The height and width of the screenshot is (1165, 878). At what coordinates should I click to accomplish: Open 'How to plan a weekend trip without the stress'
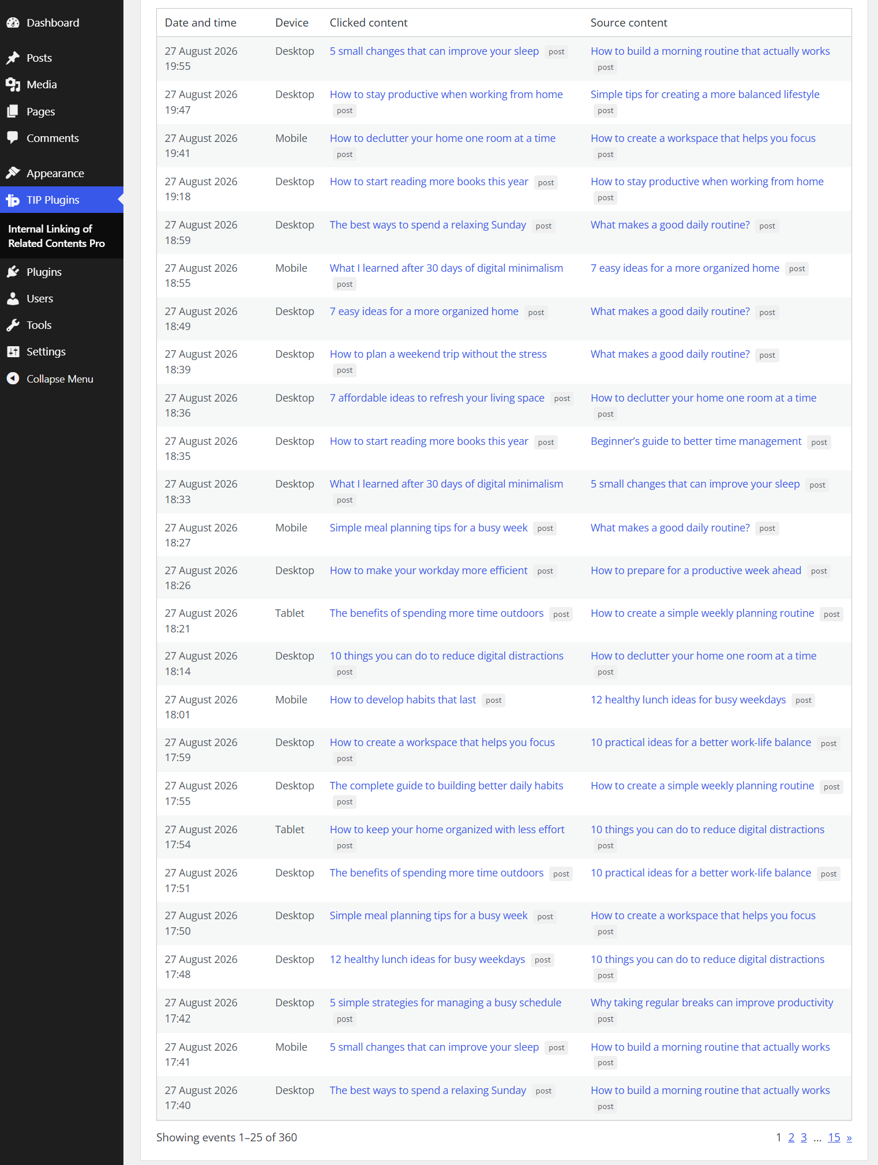tap(438, 354)
